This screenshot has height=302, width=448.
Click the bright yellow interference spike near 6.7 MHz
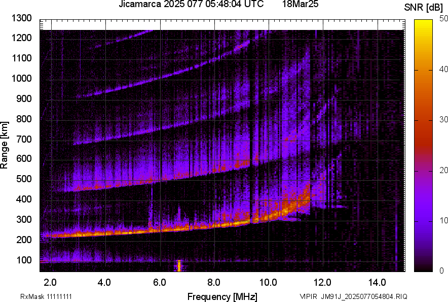[179, 265]
